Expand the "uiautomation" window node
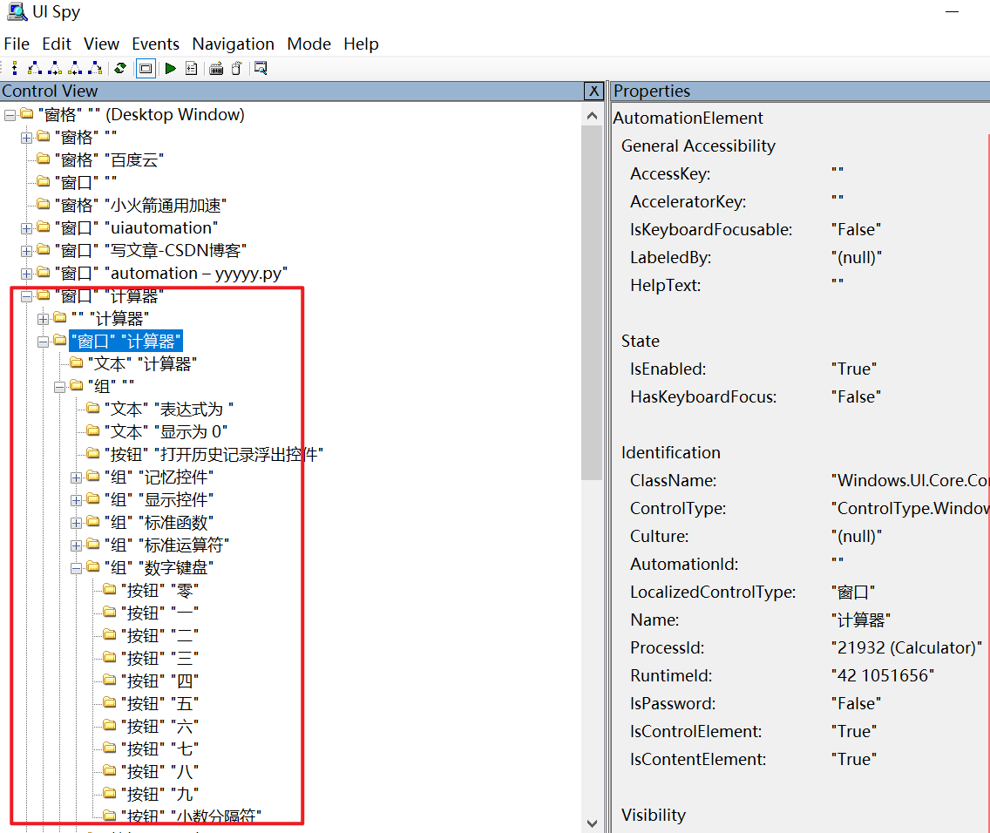Screen dimensions: 990x833 point(25,228)
